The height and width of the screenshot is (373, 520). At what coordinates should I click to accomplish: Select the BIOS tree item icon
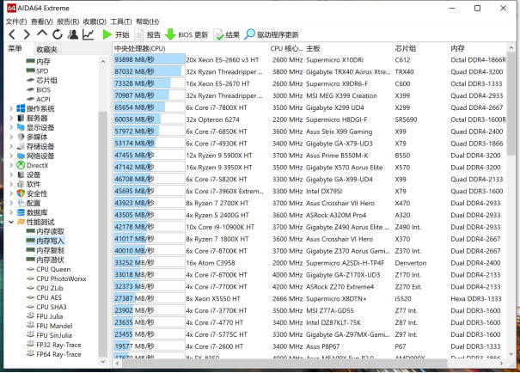[x=30, y=89]
